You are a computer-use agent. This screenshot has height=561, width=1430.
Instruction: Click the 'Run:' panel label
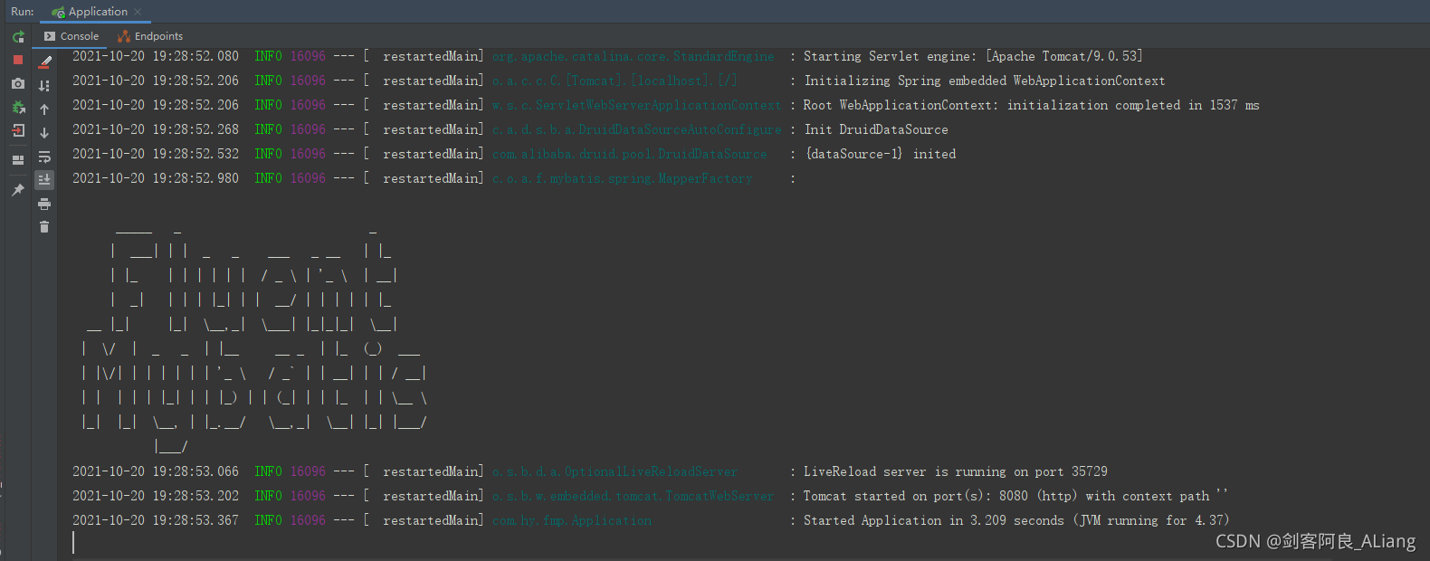[x=23, y=12]
